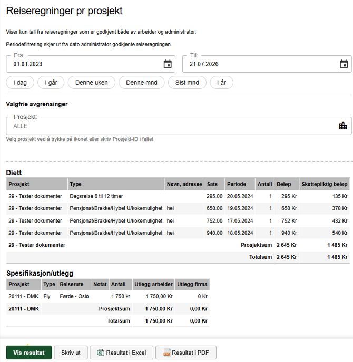Click the PDF icon in Resultat i PDF

166,353
